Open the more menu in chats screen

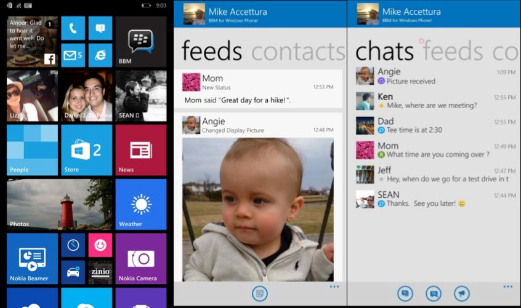[507, 286]
